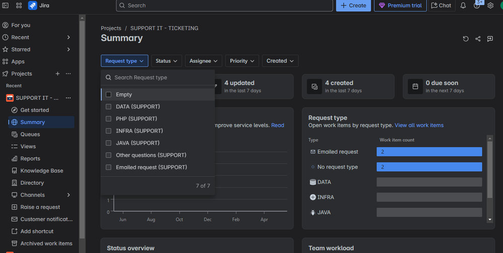Close the Request type filter dropdown
This screenshot has height=253, width=503.
point(124,61)
